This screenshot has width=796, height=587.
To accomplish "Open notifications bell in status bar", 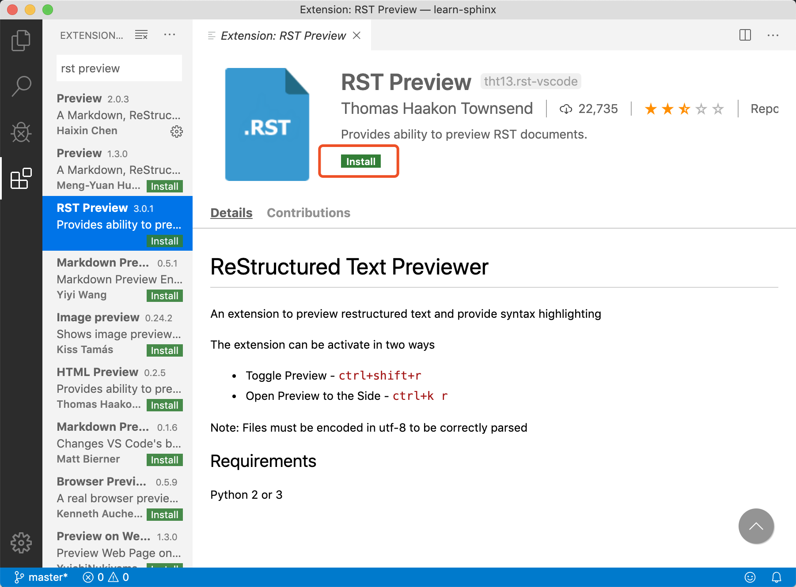I will pos(777,577).
